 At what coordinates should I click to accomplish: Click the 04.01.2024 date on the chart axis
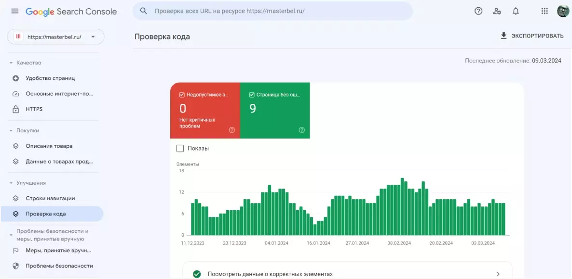coord(276,243)
